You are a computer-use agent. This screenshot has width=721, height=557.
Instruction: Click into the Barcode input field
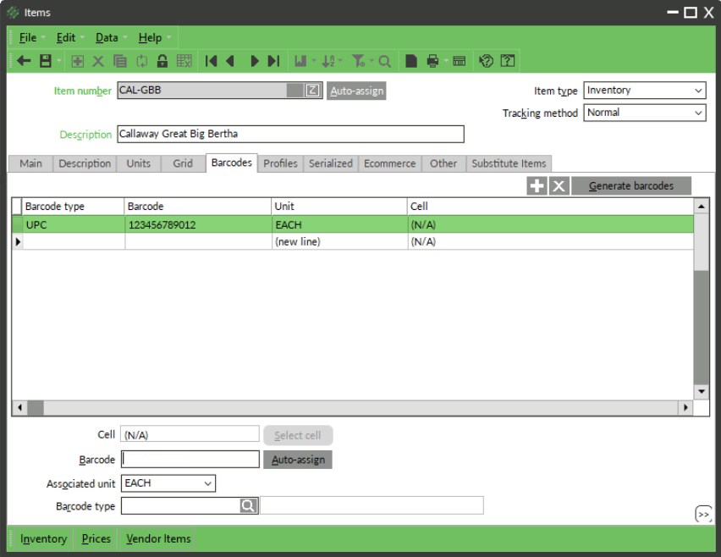point(190,460)
